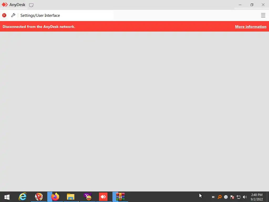Viewport: 269px width, 202px height.
Task: Open the AnyDesk hamburger menu
Action: pyautogui.click(x=263, y=15)
